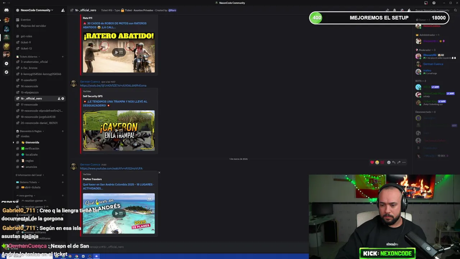Open channel 8-kennyg054566-kennyg054566
Screen dimensions: 460x259
coord(41,74)
